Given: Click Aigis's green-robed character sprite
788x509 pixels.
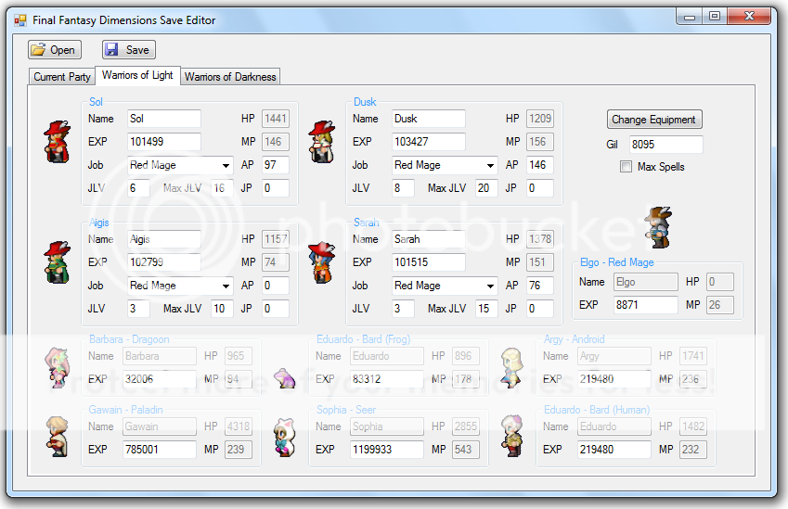Looking at the screenshot, I should point(58,261).
